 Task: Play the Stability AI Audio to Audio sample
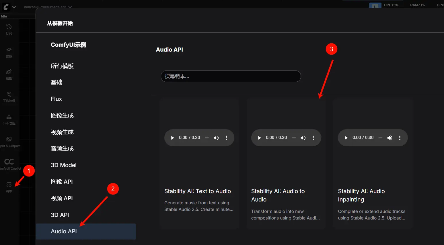click(x=259, y=138)
